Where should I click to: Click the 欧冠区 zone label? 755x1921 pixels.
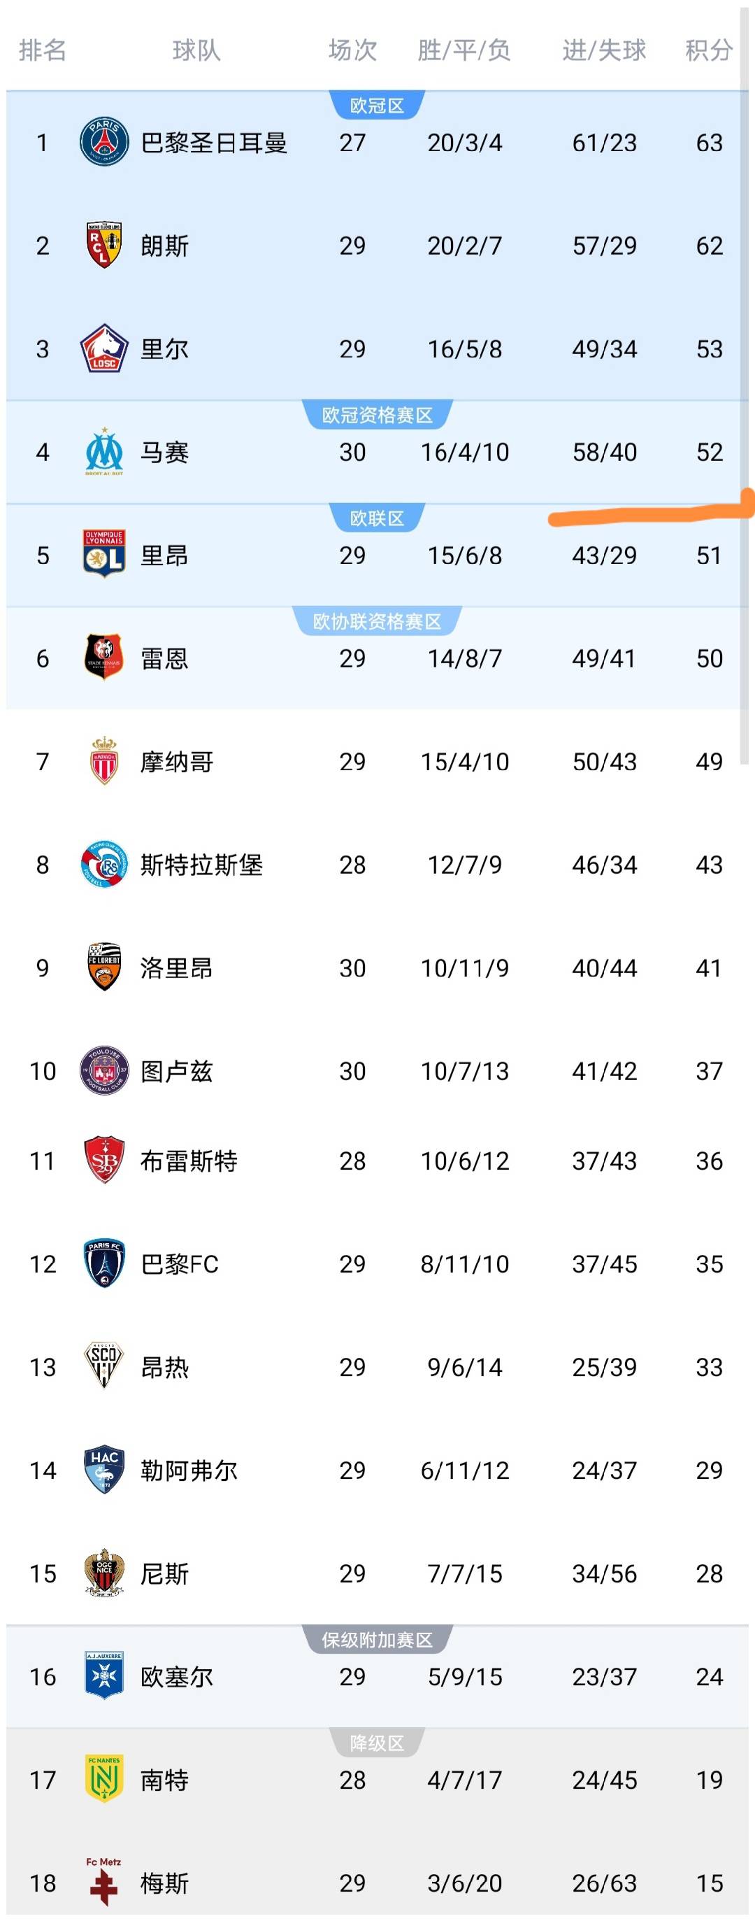[377, 106]
